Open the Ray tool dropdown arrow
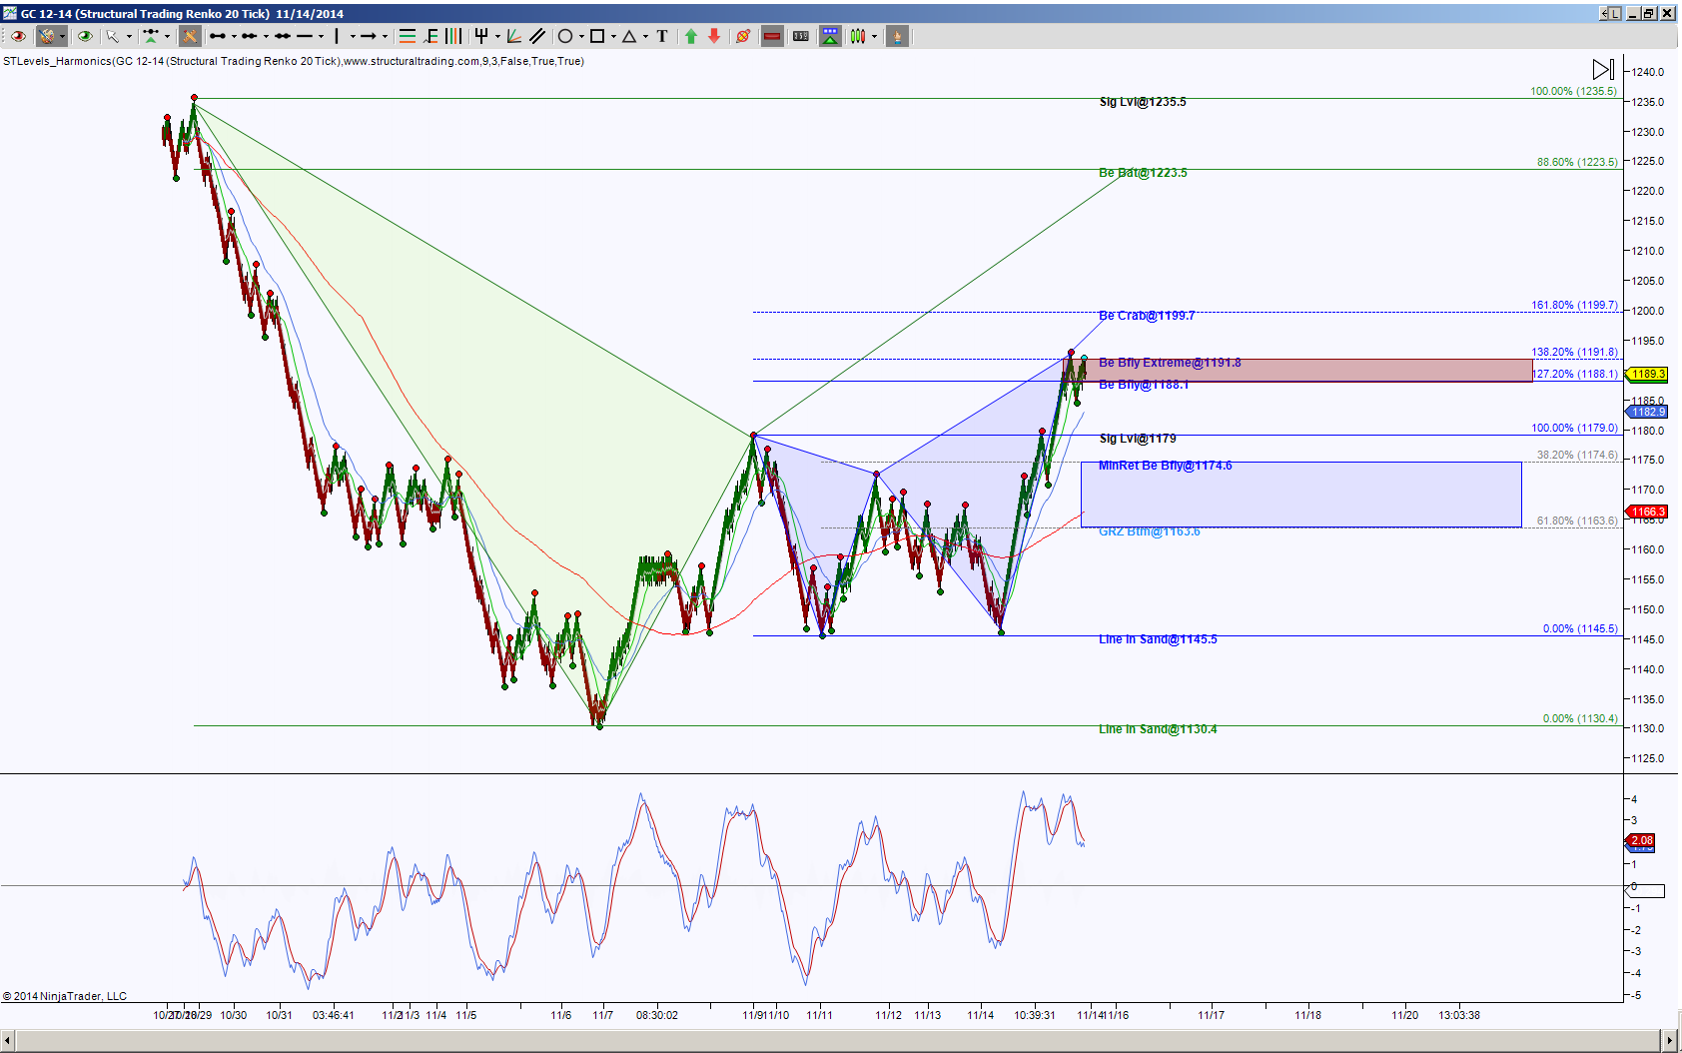 (x=266, y=36)
